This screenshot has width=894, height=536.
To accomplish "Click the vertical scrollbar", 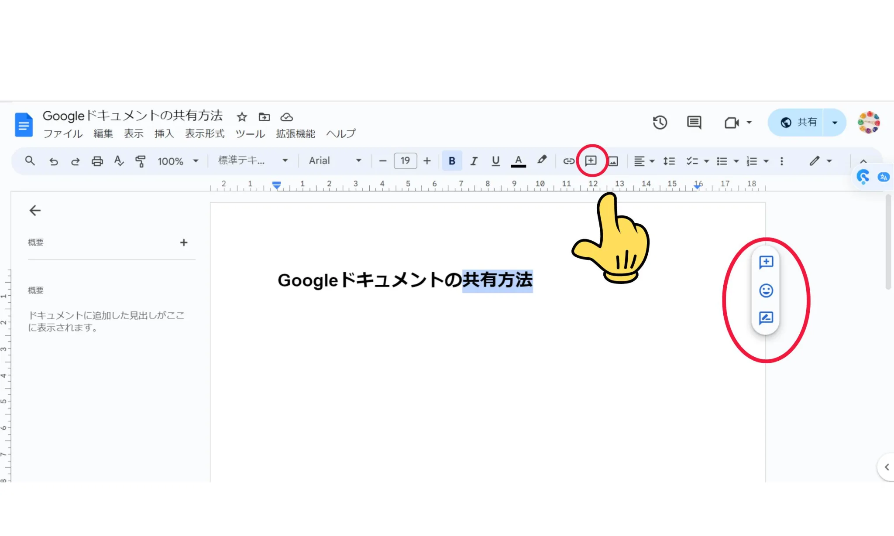I will click(888, 242).
